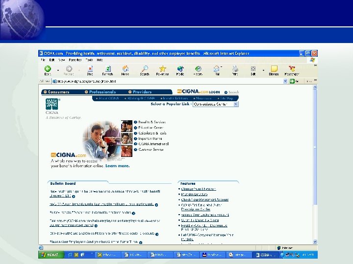This screenshot has height=264, width=353.
Task: Click the Discuss toolbar icon
Action: point(274,70)
